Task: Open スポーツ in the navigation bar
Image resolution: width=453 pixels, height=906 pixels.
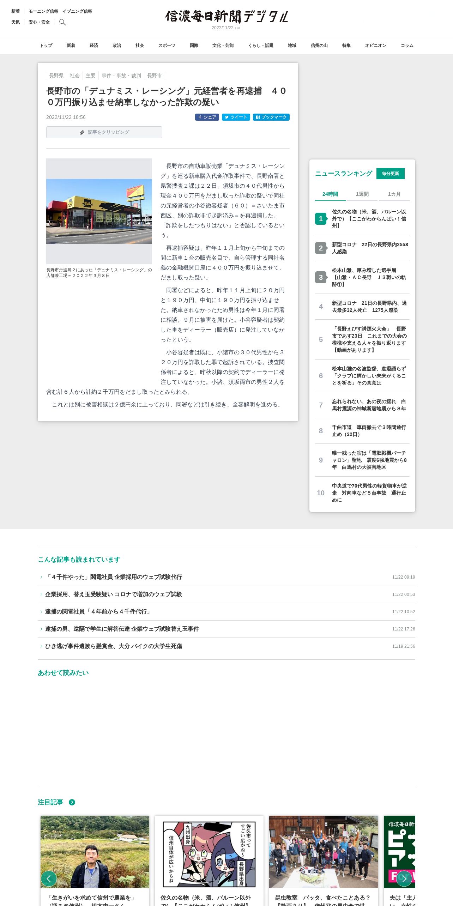Action: 167,46
